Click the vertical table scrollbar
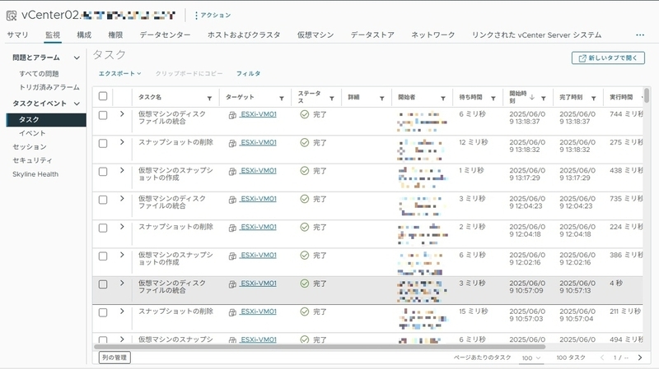Viewport: 659px width, 369px height. pos(647,95)
